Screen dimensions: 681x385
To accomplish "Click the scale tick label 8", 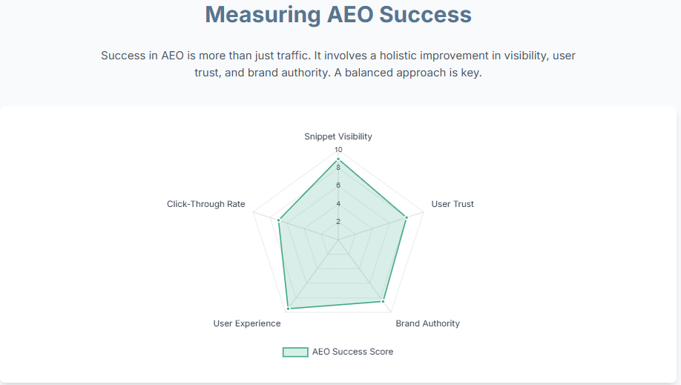I will coord(338,168).
